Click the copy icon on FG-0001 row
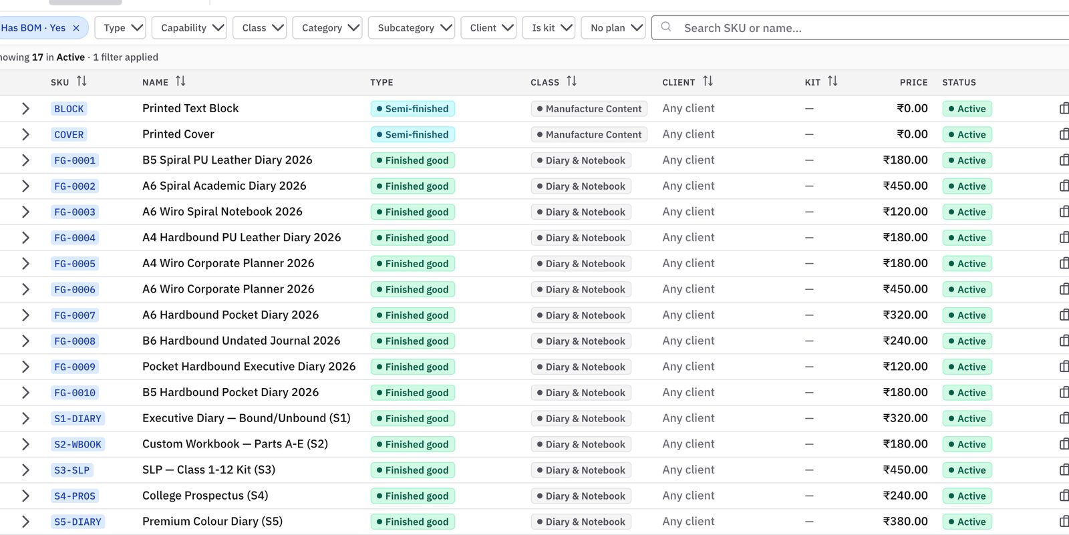 click(1064, 160)
